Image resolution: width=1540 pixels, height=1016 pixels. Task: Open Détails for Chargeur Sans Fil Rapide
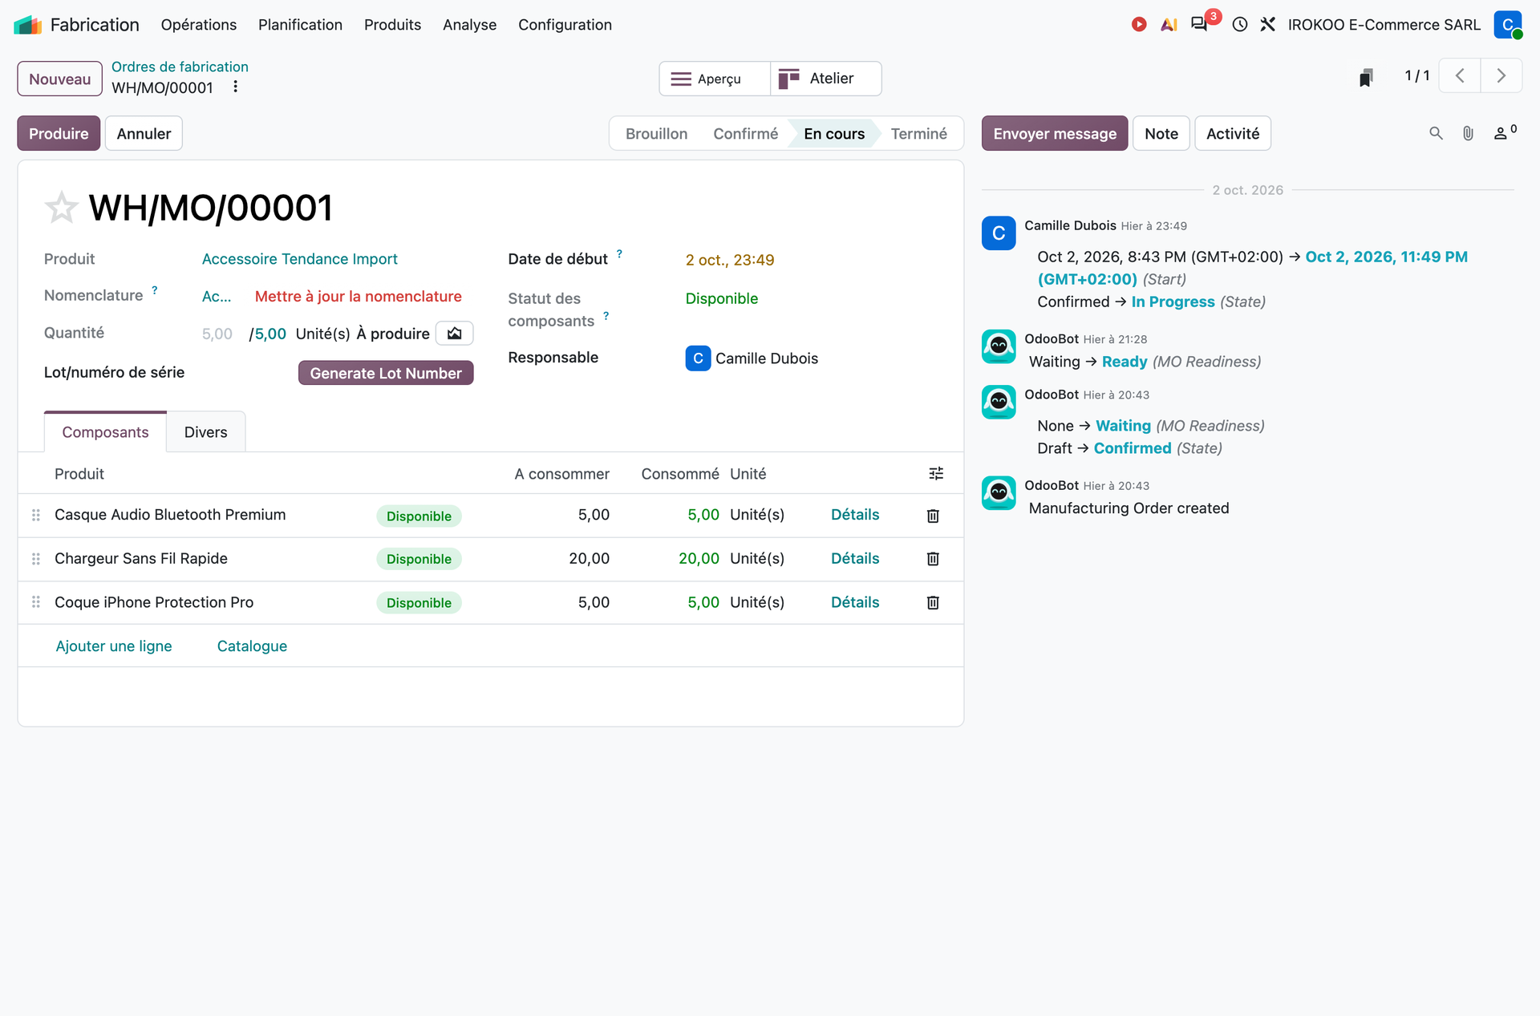855,558
